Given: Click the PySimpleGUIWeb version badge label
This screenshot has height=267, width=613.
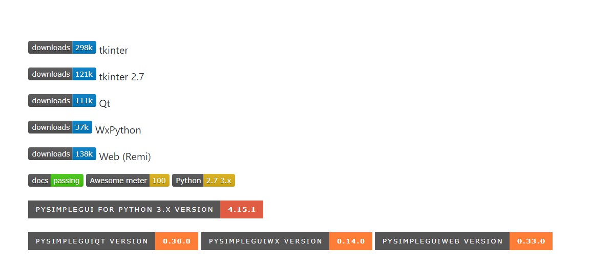Looking at the screenshot, I should pos(442,241).
